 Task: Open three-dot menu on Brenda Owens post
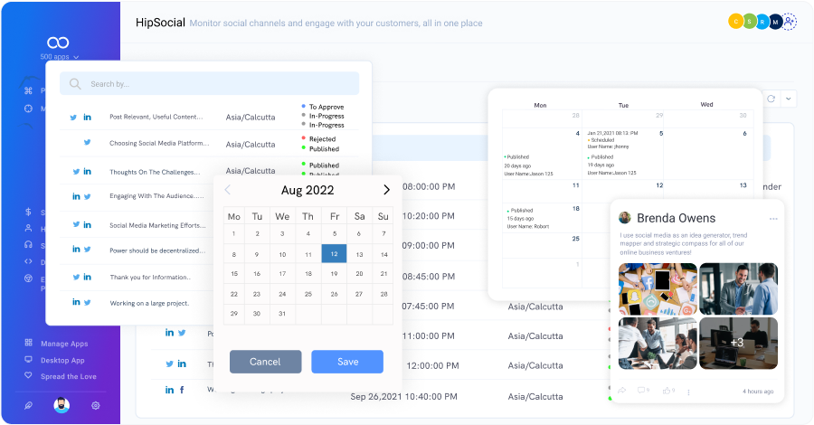point(773,219)
